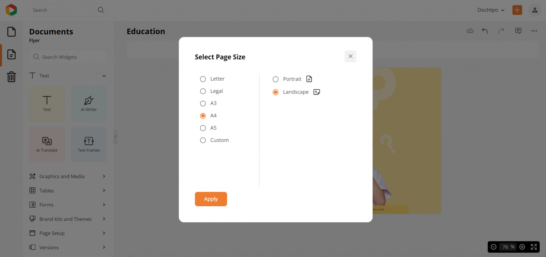The image size is (546, 257).
Task: Choose the Portrait orientation option
Action: 275,79
